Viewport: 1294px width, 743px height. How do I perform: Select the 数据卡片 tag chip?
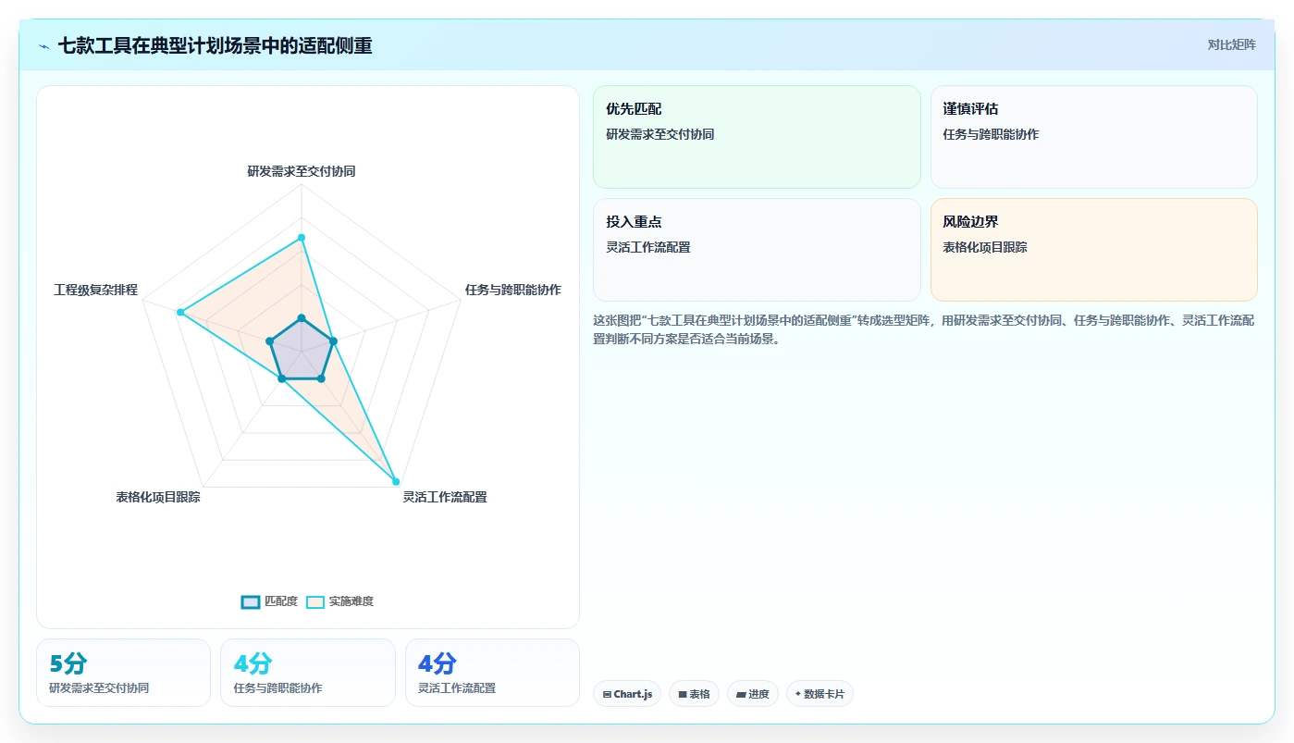point(820,694)
